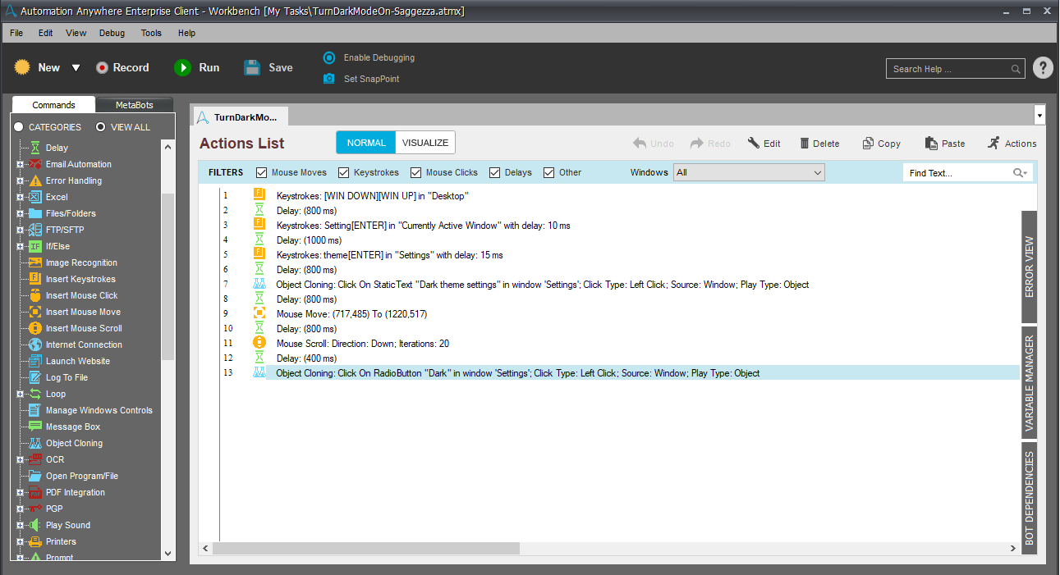The image size is (1060, 575).
Task: Toggle the Mouse Moves filter checkbox
Action: click(261, 172)
